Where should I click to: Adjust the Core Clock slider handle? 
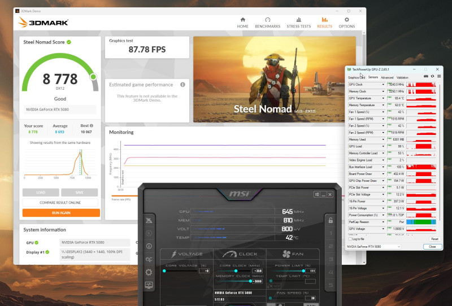[236, 271]
